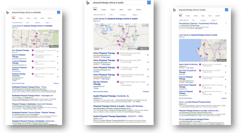Screen dimensions: 241x133
Task: Open the Spooner Physical Therapy listing
Action: pos(19,56)
